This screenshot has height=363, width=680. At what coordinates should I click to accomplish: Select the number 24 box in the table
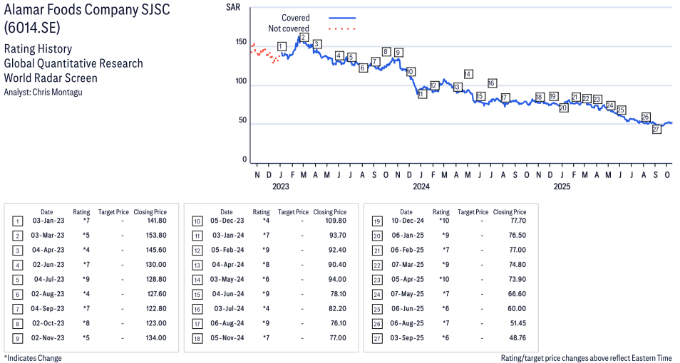(x=376, y=294)
